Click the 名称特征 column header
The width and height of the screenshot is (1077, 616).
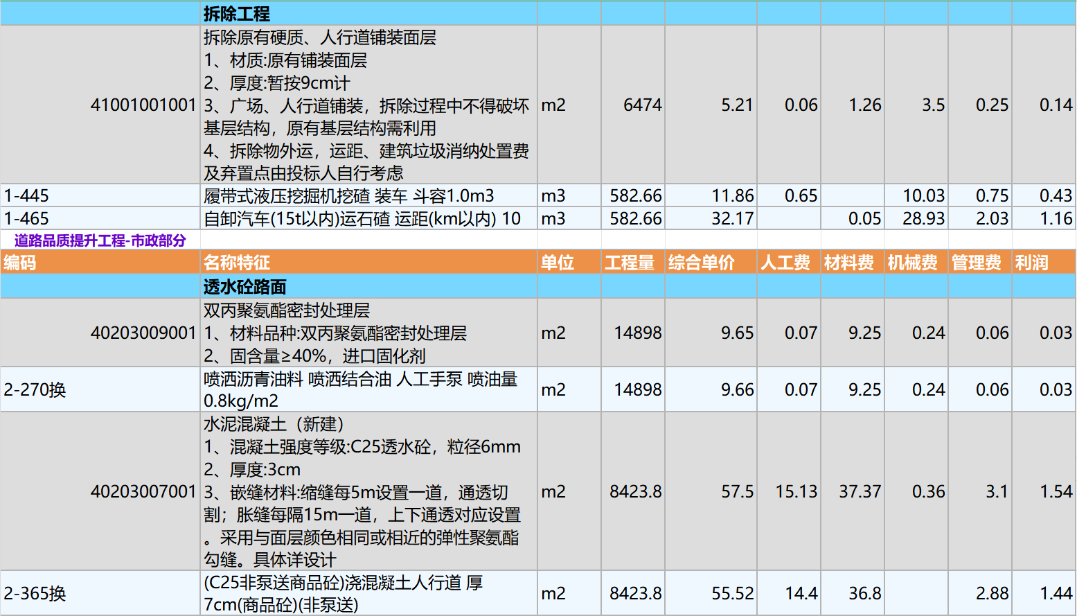coord(368,263)
